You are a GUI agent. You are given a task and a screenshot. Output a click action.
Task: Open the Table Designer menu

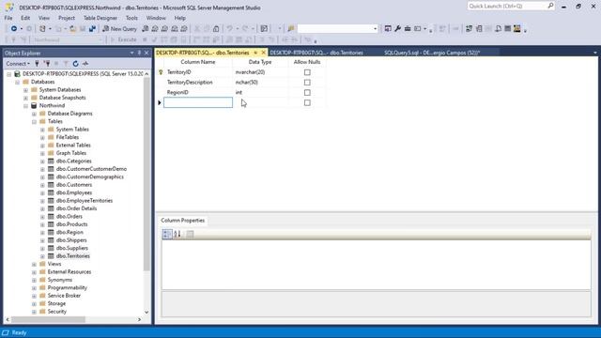tap(100, 18)
